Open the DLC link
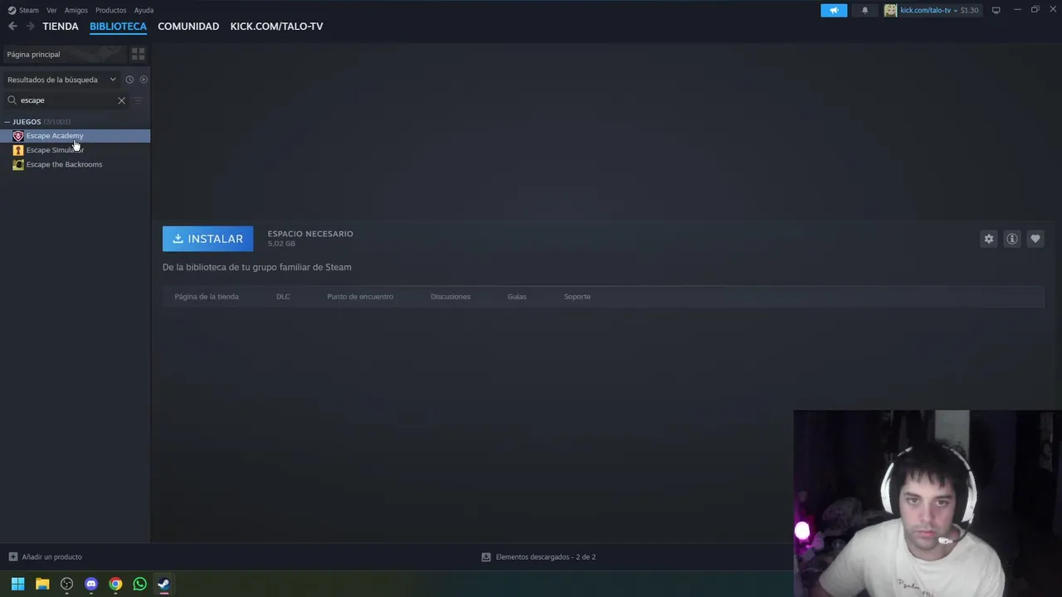Viewport: 1062px width, 597px height. (283, 297)
